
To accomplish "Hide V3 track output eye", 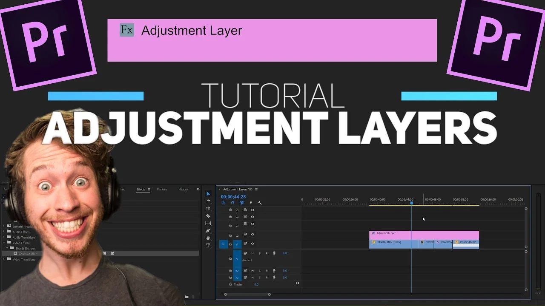I will [x=252, y=224].
